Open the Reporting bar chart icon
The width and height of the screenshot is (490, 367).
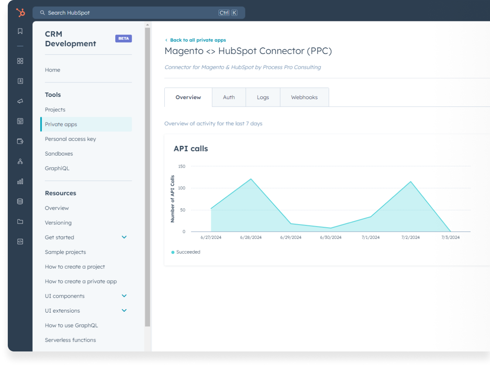[20, 181]
